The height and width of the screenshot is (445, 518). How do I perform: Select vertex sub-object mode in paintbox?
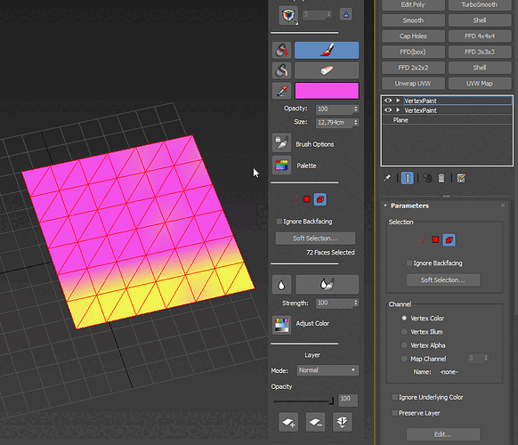(x=294, y=199)
